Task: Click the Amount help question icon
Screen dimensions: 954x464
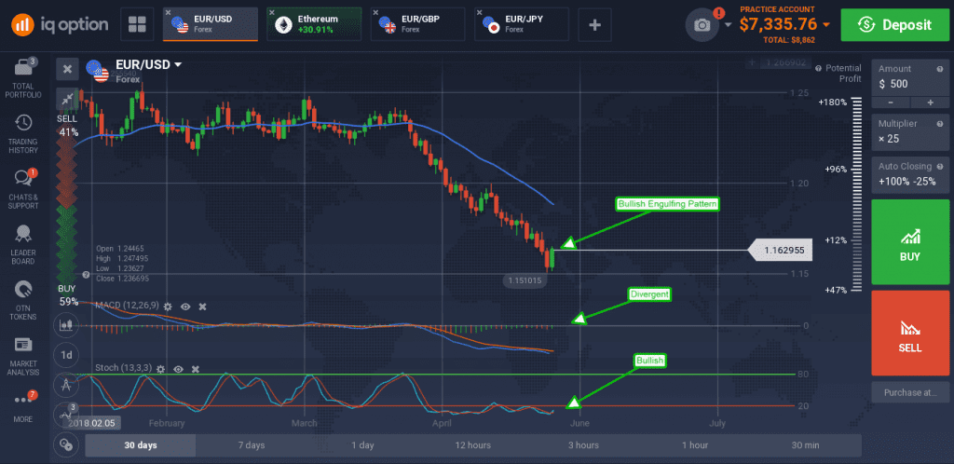Action: 939,69
